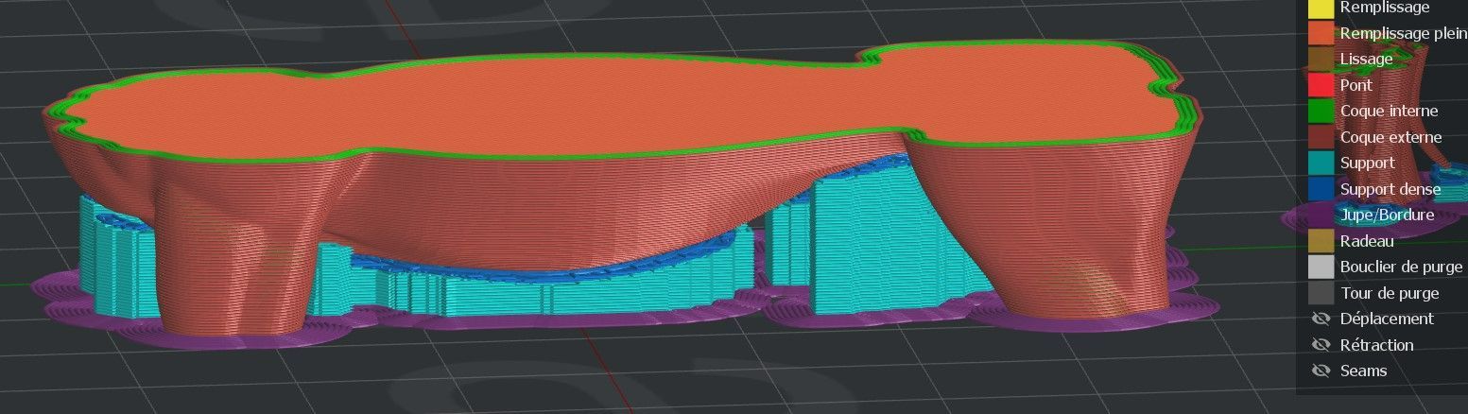Show Déplacement moves via eye icon

tap(1321, 319)
